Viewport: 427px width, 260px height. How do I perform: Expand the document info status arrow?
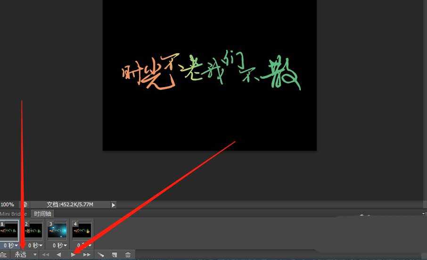coord(113,205)
